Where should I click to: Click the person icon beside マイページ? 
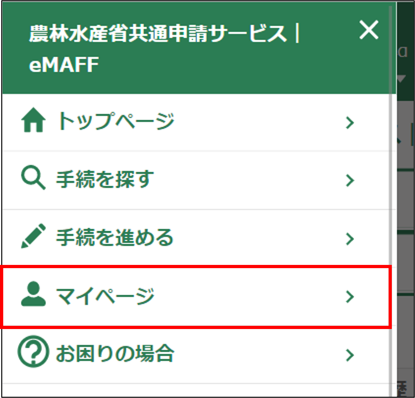pyautogui.click(x=33, y=296)
